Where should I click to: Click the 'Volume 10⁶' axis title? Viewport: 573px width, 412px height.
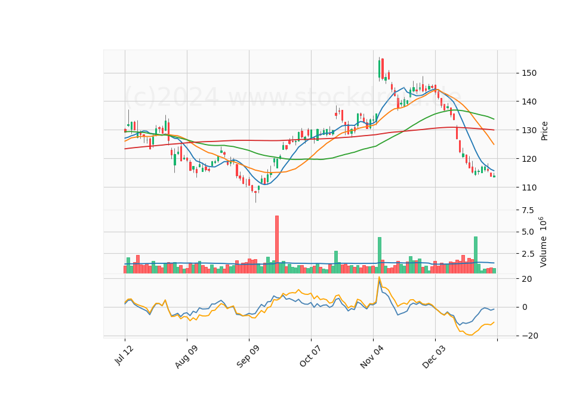[543, 242]
